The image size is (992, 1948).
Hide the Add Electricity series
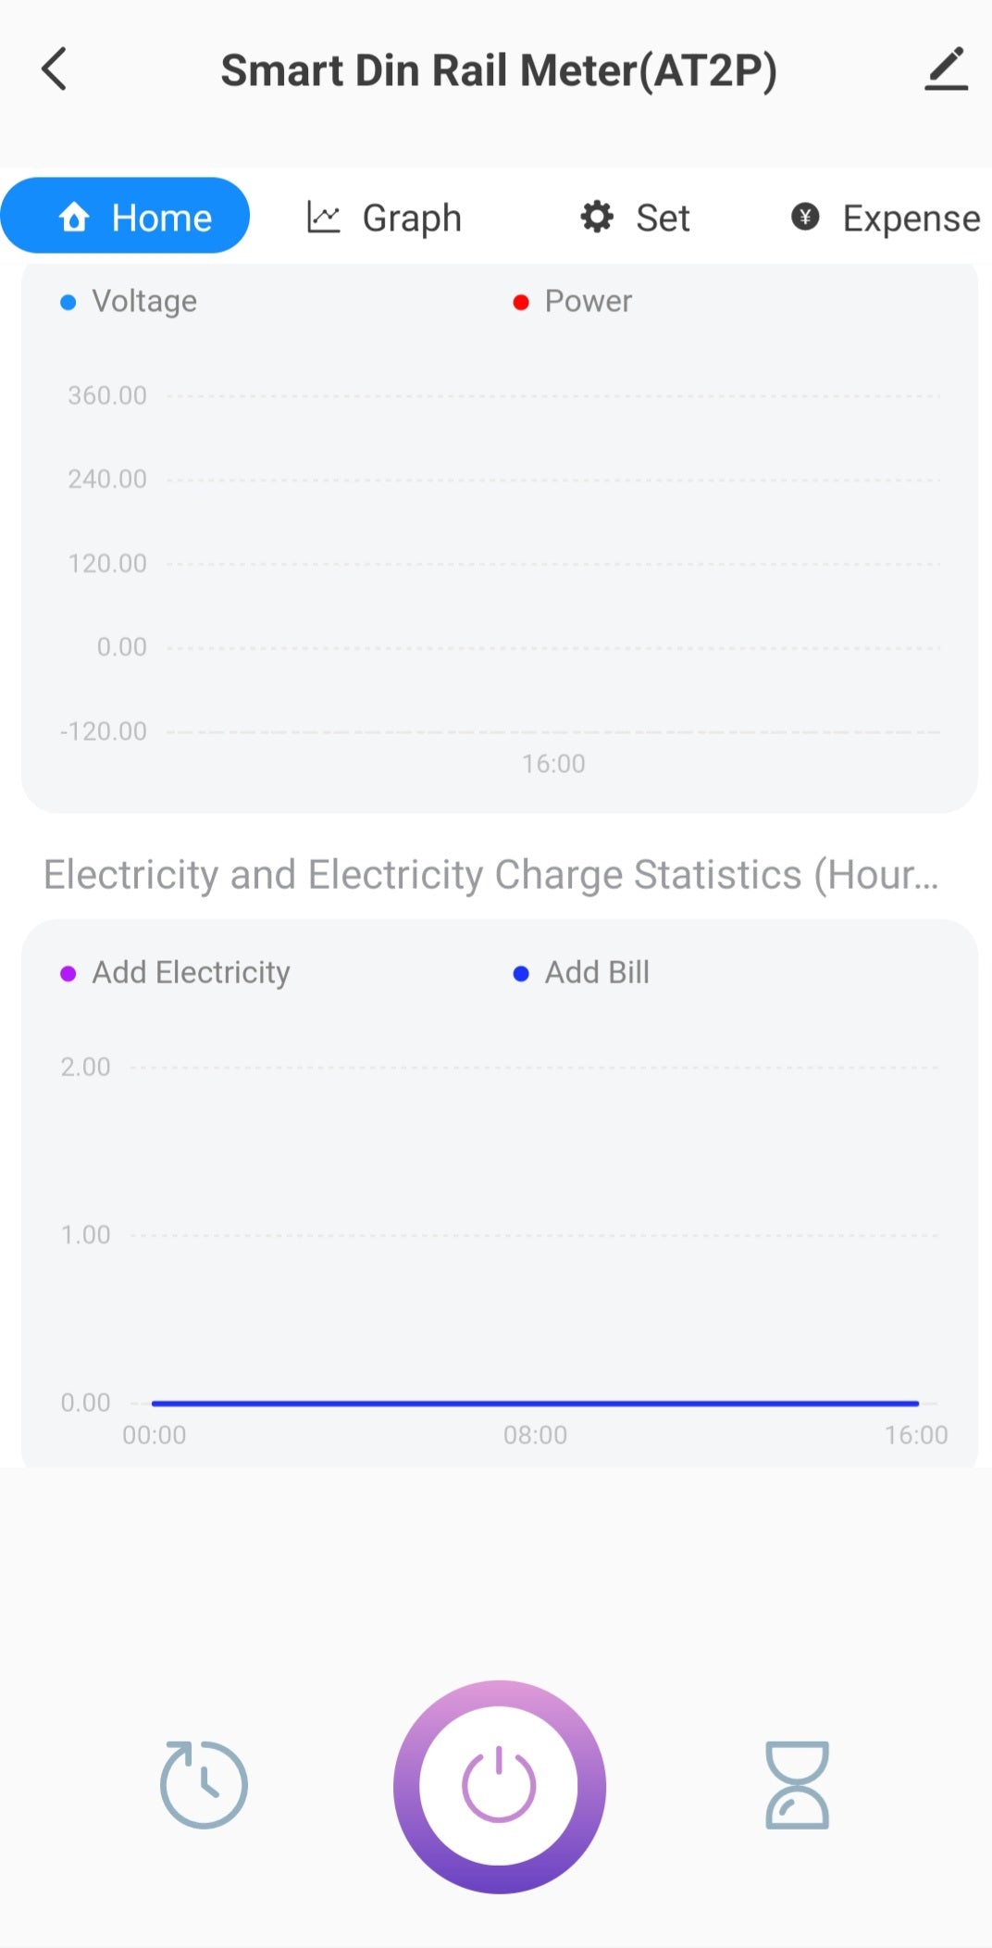pos(176,973)
